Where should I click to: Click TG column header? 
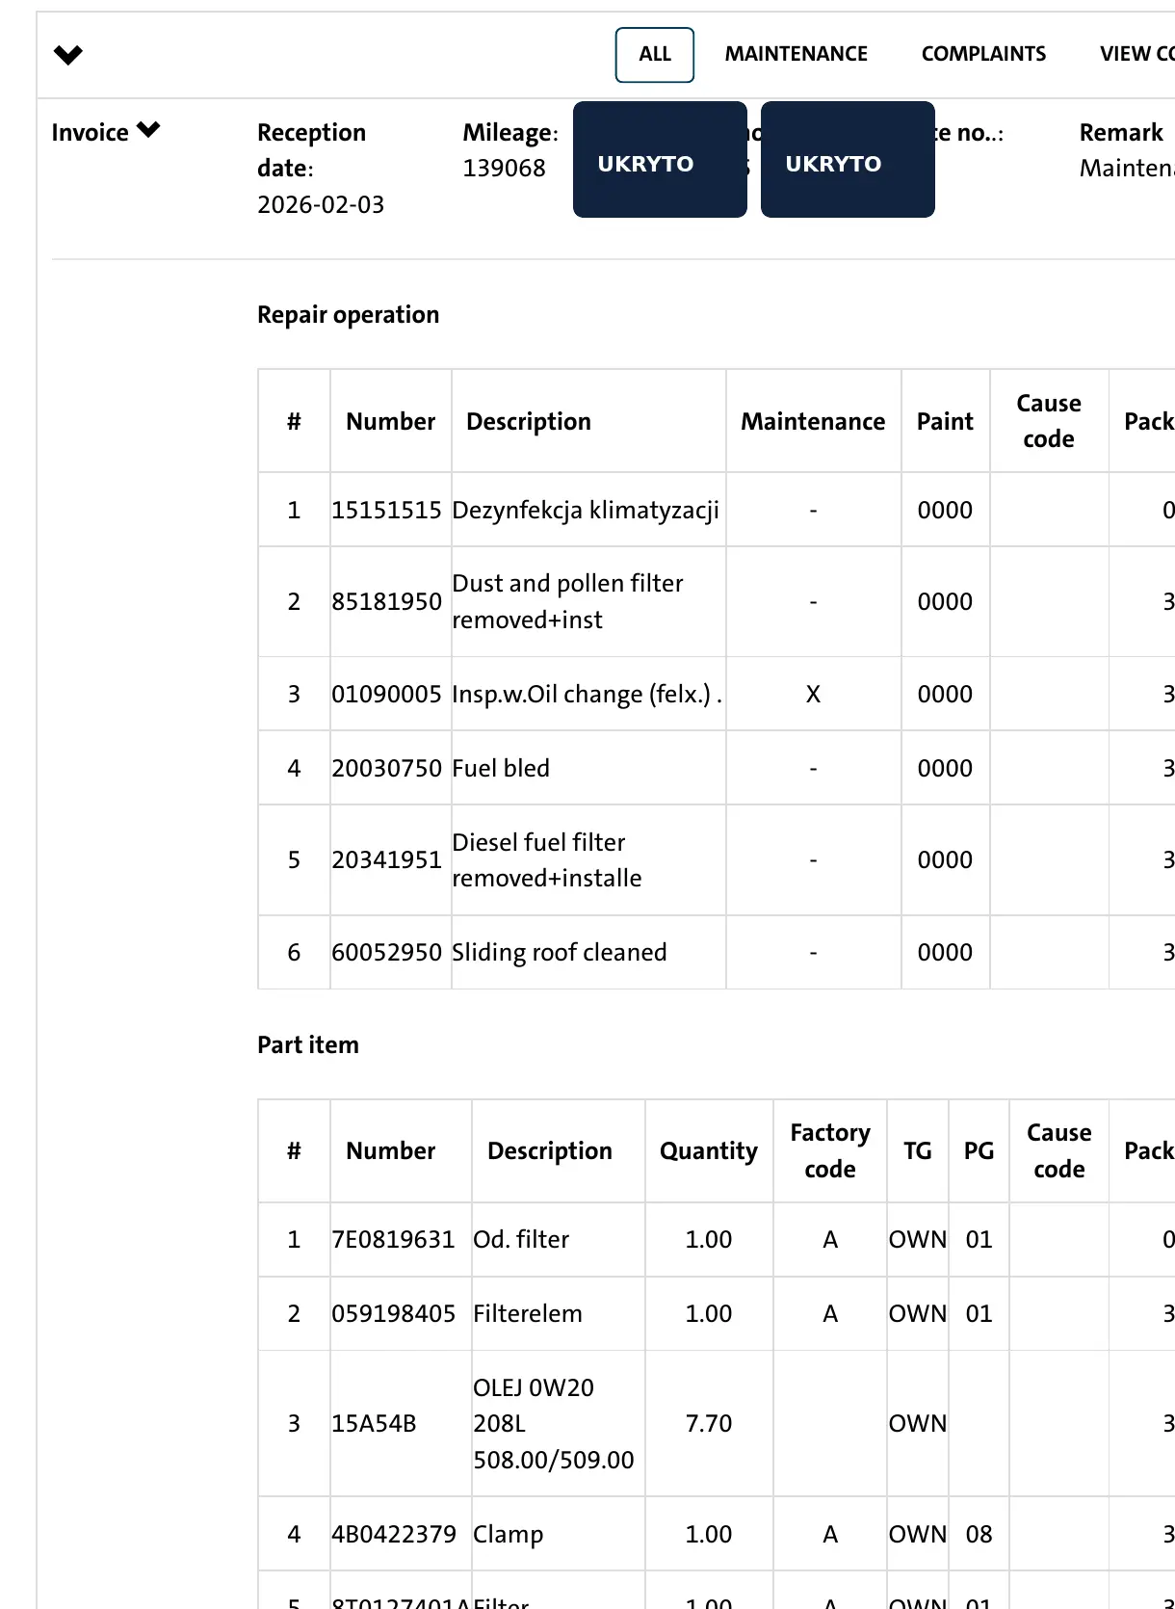click(x=918, y=1150)
